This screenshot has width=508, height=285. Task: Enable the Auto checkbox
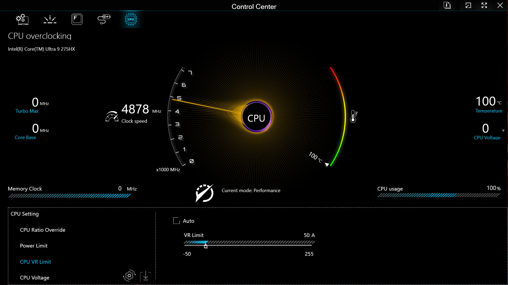coord(176,221)
